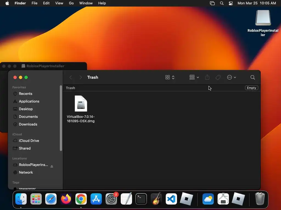Open the RobloxPlayerInstaller disk on the desktop
Screen dimensions: 281x210
point(263,23)
